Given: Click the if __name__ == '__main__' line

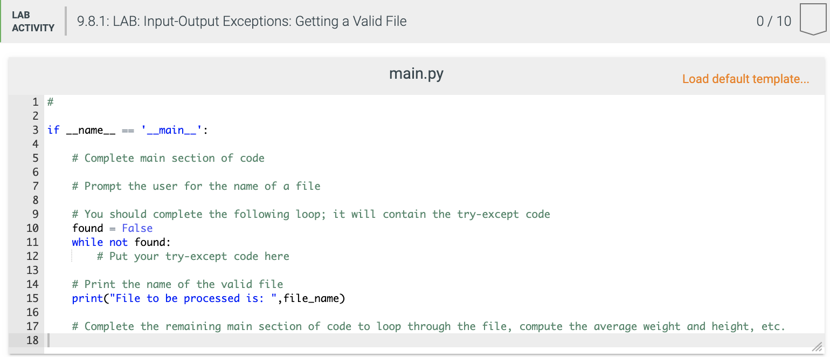Looking at the screenshot, I should click(128, 130).
